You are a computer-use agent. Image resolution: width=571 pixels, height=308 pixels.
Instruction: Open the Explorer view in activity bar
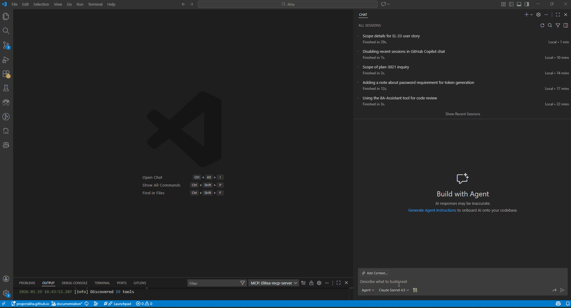[6, 16]
